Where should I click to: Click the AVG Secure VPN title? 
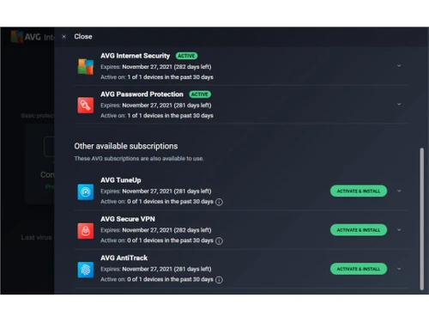128,219
